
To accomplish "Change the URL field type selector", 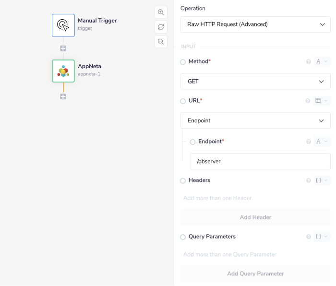I will [x=322, y=101].
